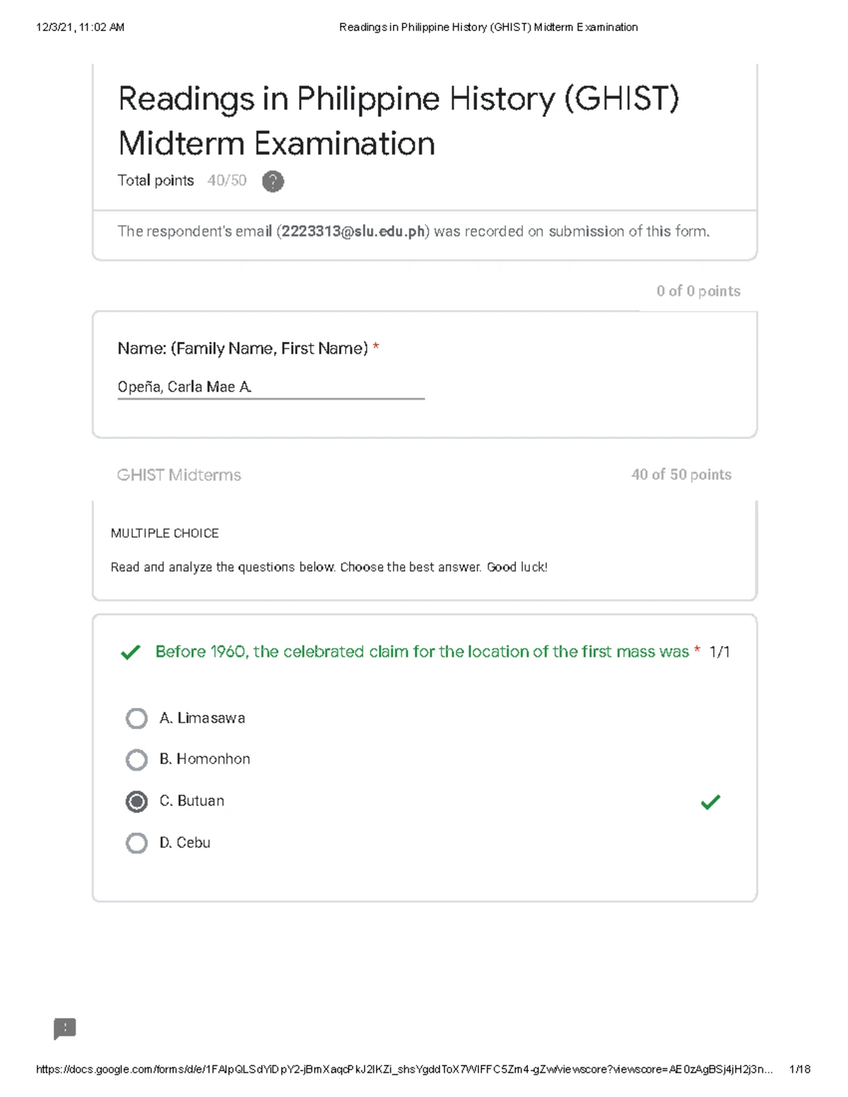
Task: Select the B. Homonhon radio button
Action: 136,759
